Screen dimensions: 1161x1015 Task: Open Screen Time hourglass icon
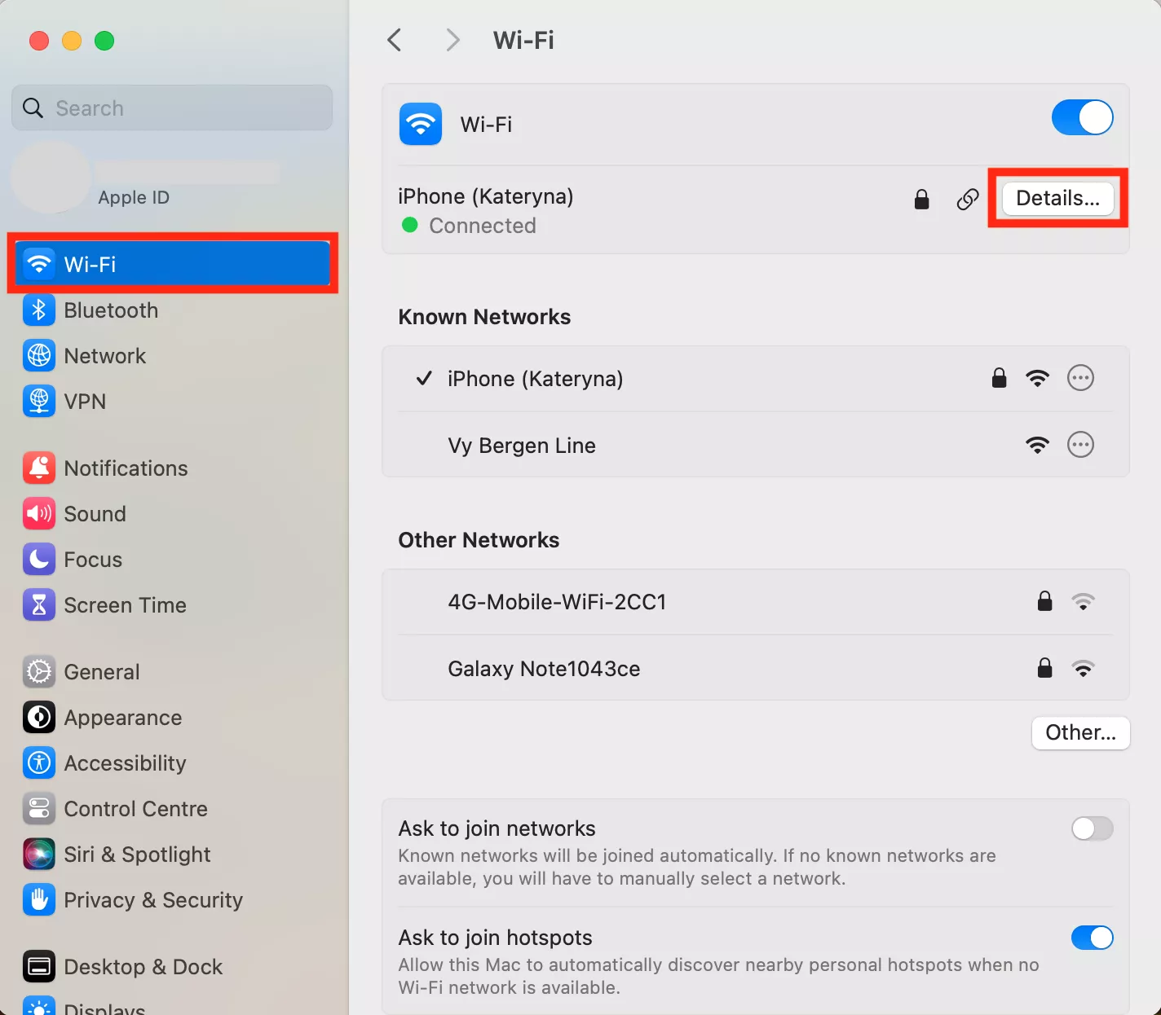[38, 605]
